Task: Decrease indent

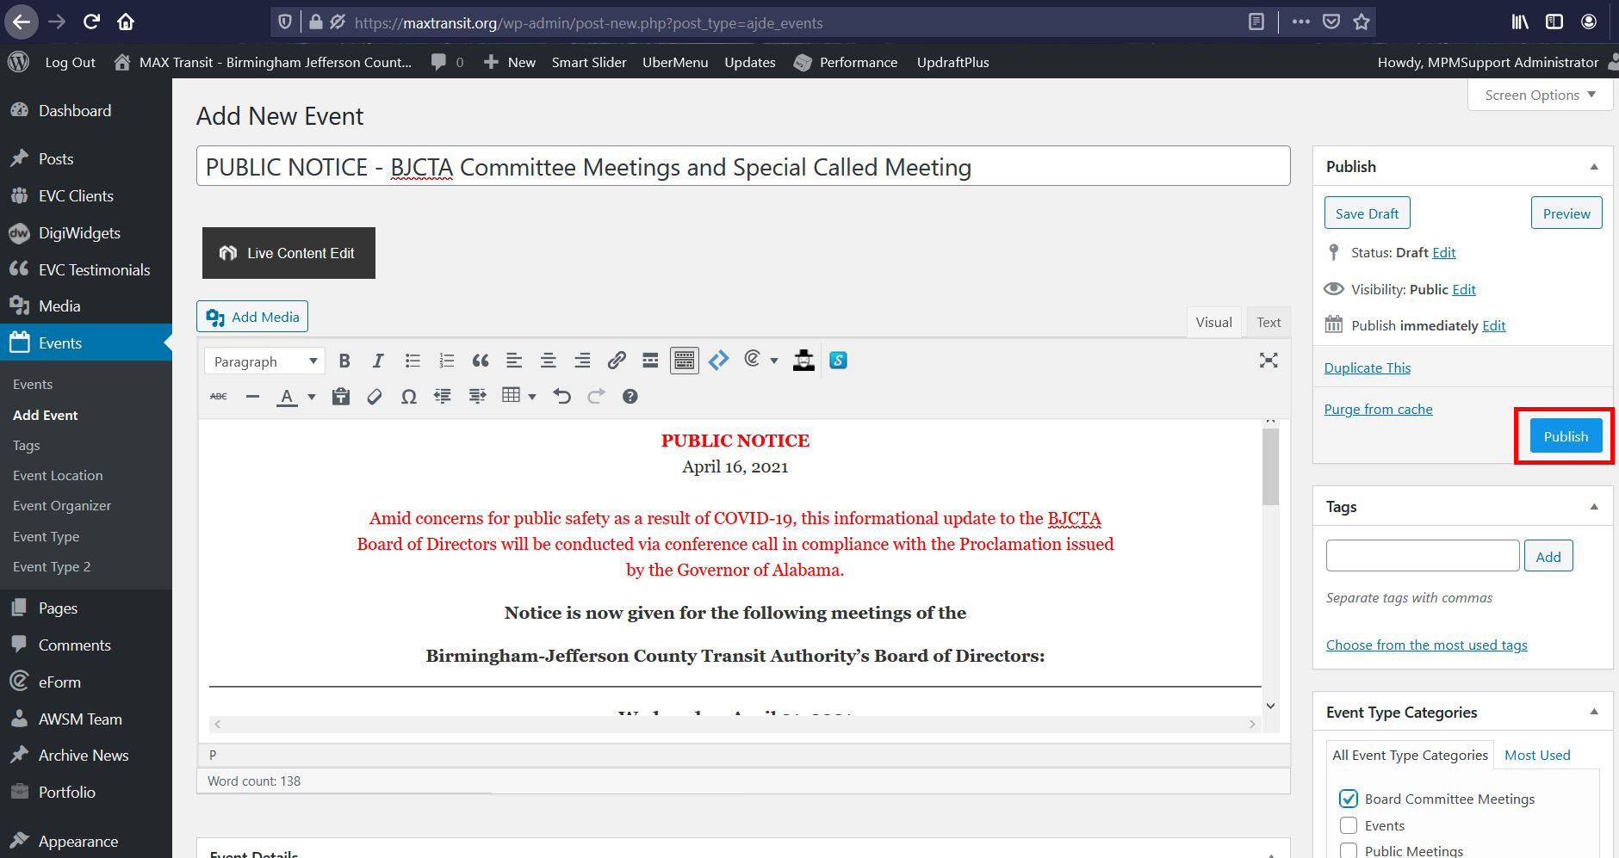Action: click(443, 397)
